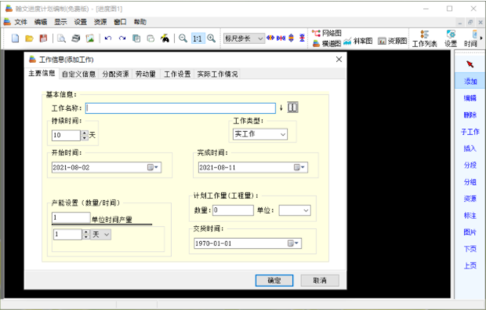
Task: Expand the 标尺步长 dropdown
Action: coord(244,38)
